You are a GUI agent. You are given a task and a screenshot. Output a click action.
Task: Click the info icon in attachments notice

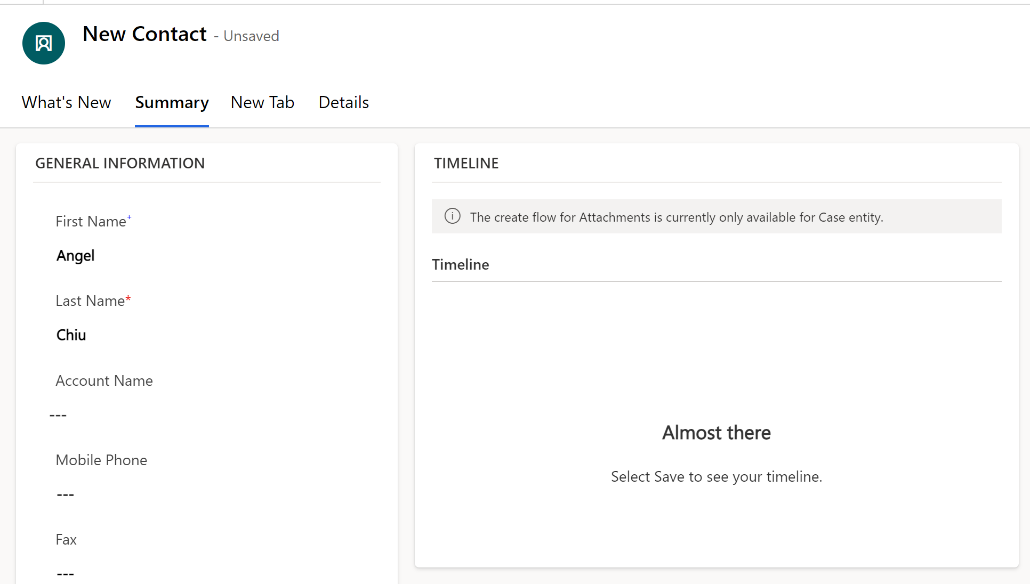tap(452, 216)
